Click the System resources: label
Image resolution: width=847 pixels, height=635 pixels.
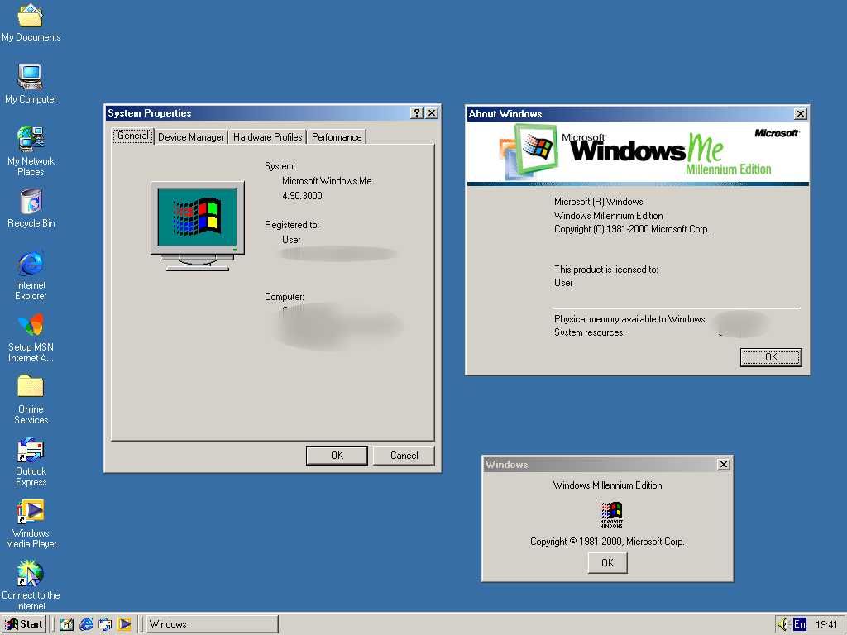click(x=589, y=332)
